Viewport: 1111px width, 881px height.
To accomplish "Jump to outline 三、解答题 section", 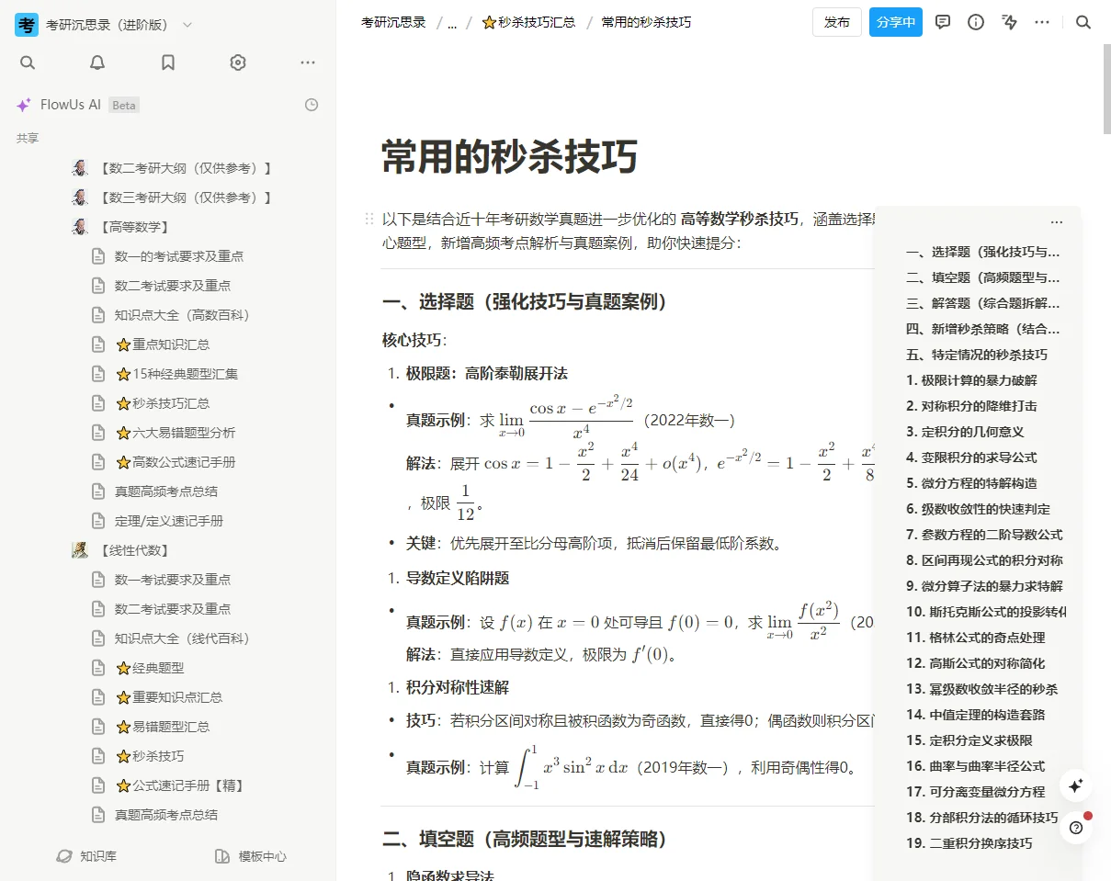I will 982,303.
